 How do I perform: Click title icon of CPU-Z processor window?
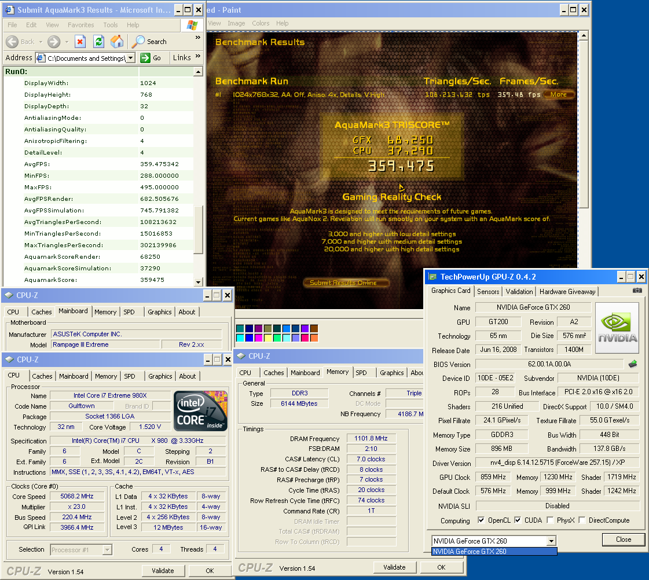pyautogui.click(x=9, y=359)
